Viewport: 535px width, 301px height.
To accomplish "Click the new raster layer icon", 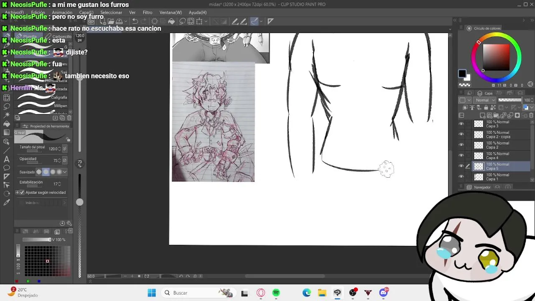I will [482, 115].
